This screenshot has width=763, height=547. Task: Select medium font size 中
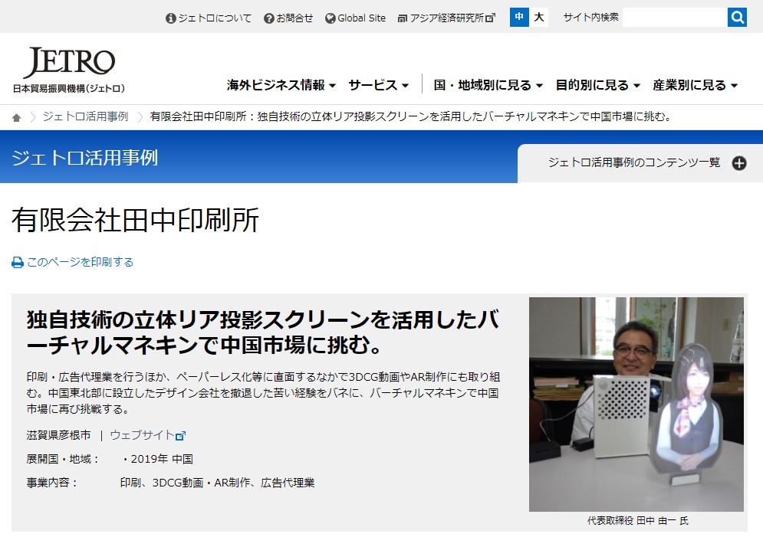pos(519,18)
